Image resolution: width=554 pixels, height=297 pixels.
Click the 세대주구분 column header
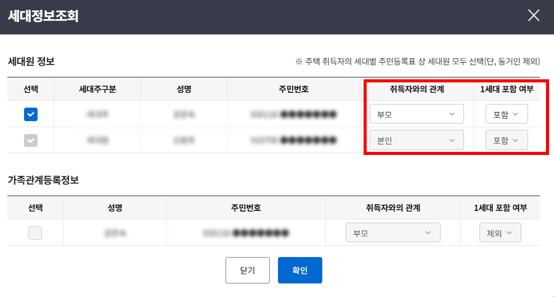[97, 89]
